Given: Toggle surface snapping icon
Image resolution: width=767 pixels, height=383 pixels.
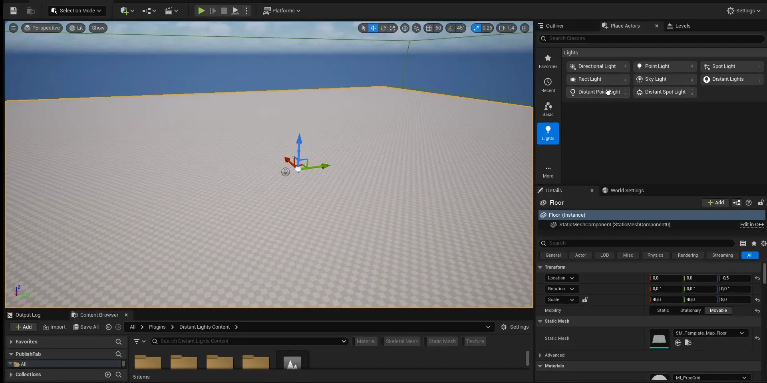Looking at the screenshot, I should tap(416, 28).
